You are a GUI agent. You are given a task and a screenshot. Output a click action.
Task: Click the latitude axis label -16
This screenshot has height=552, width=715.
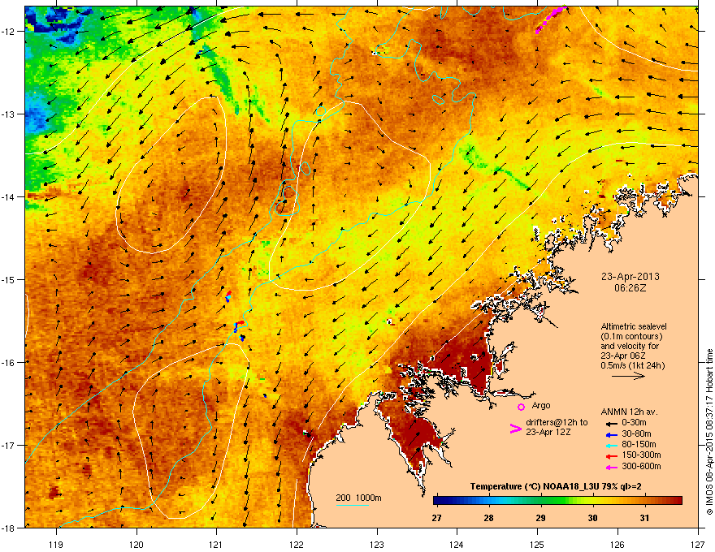8,363
